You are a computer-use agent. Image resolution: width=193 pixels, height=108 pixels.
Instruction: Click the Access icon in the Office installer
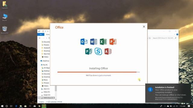(x=108, y=51)
